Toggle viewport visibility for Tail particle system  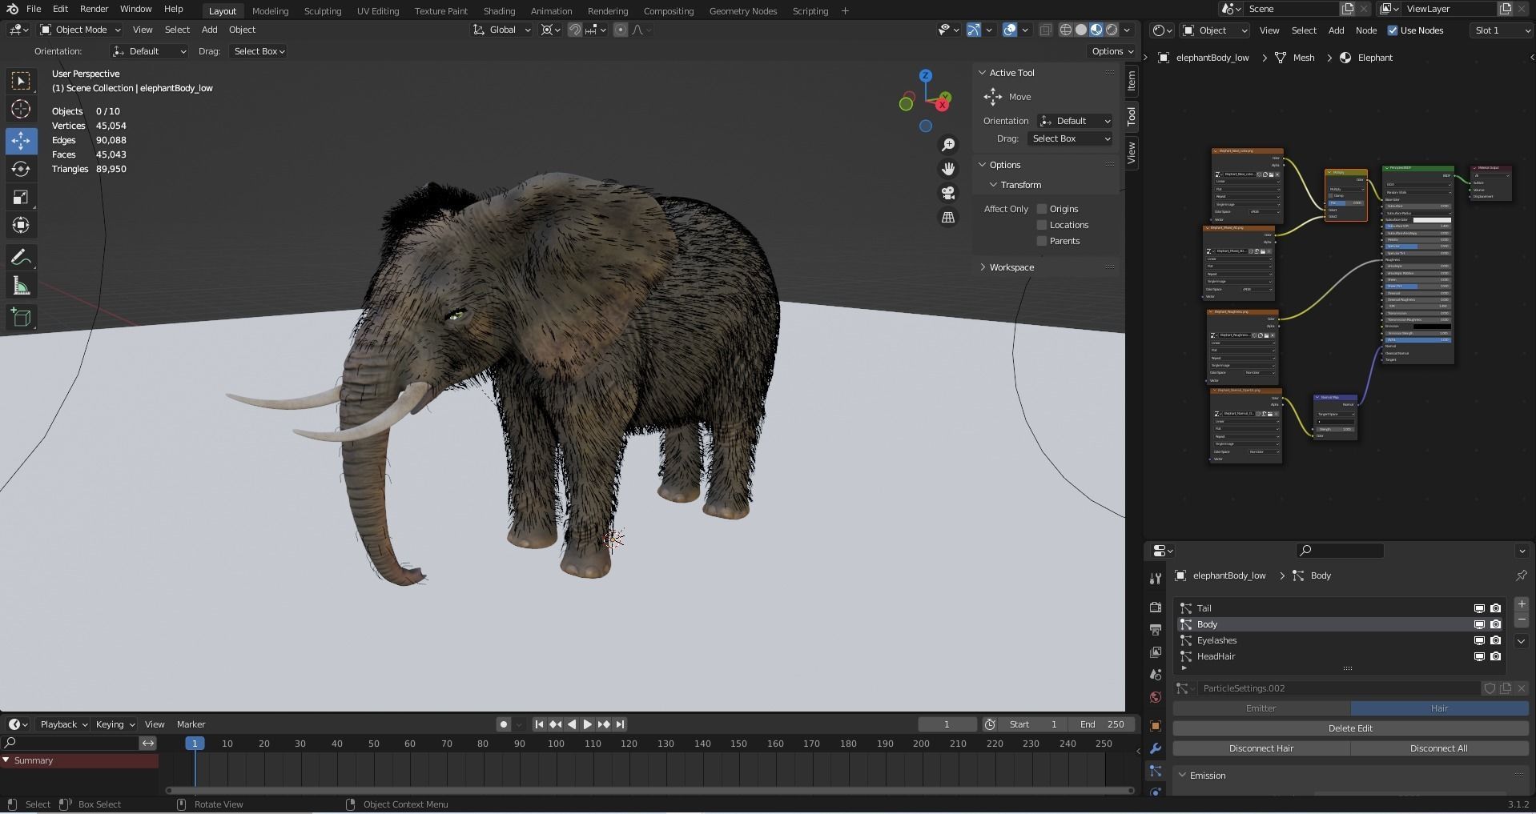point(1479,608)
